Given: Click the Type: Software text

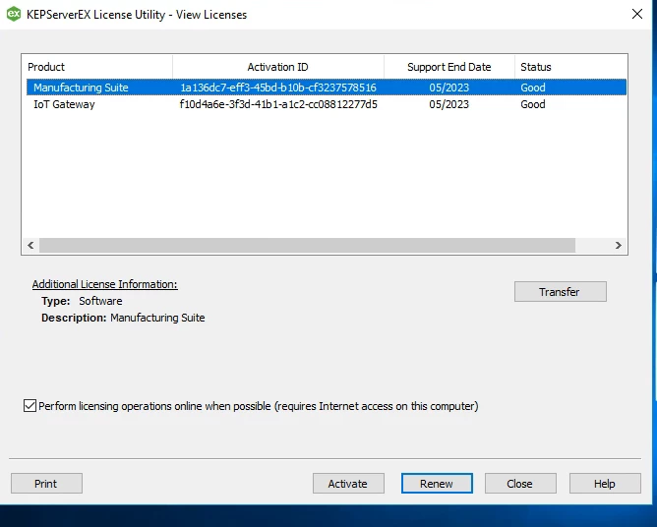Looking at the screenshot, I should pos(82,301).
